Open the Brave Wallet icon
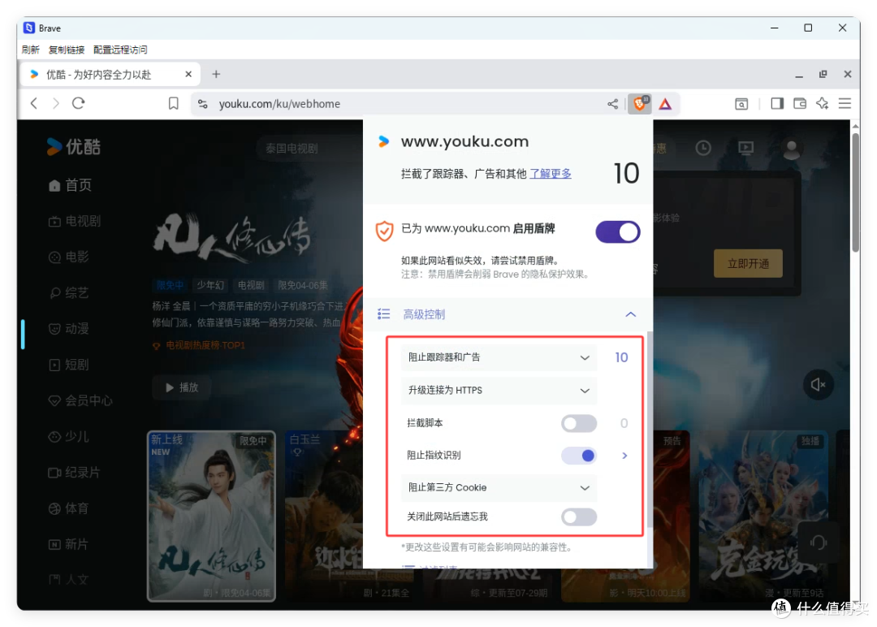 [x=800, y=103]
